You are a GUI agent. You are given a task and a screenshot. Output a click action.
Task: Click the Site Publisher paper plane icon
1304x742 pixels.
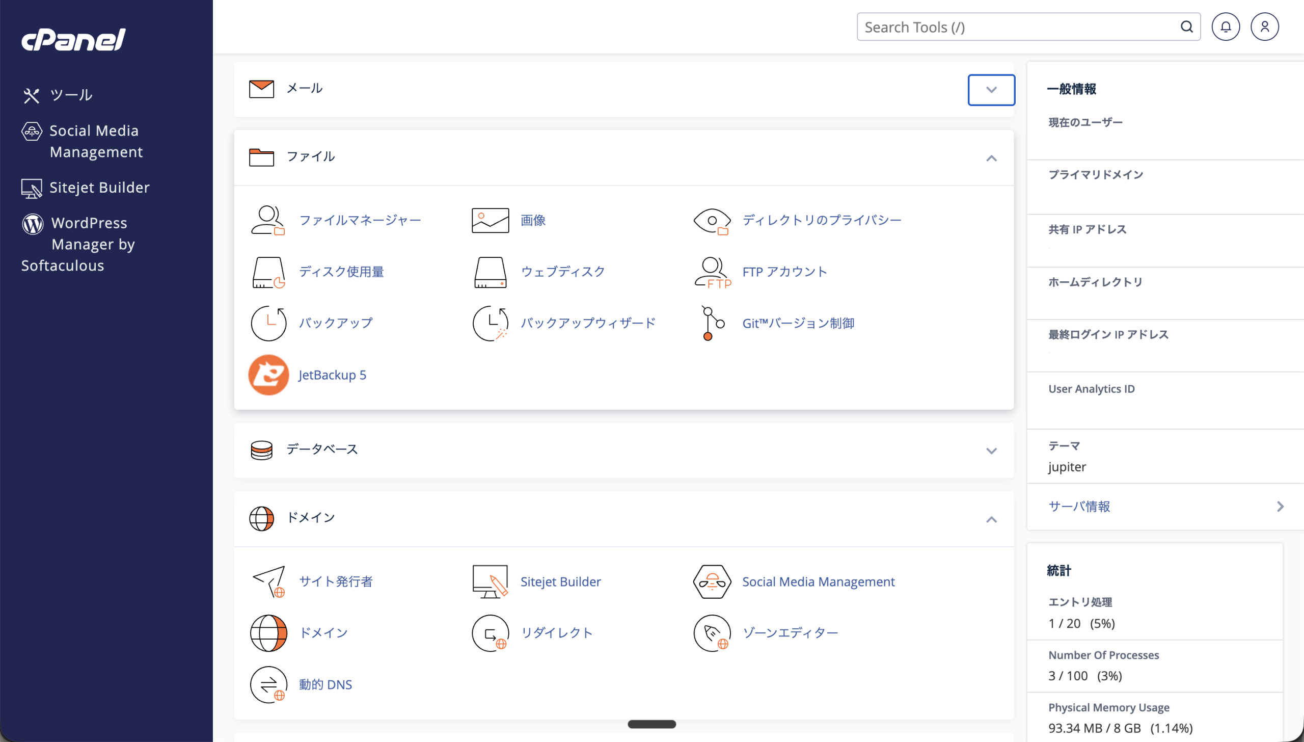268,581
